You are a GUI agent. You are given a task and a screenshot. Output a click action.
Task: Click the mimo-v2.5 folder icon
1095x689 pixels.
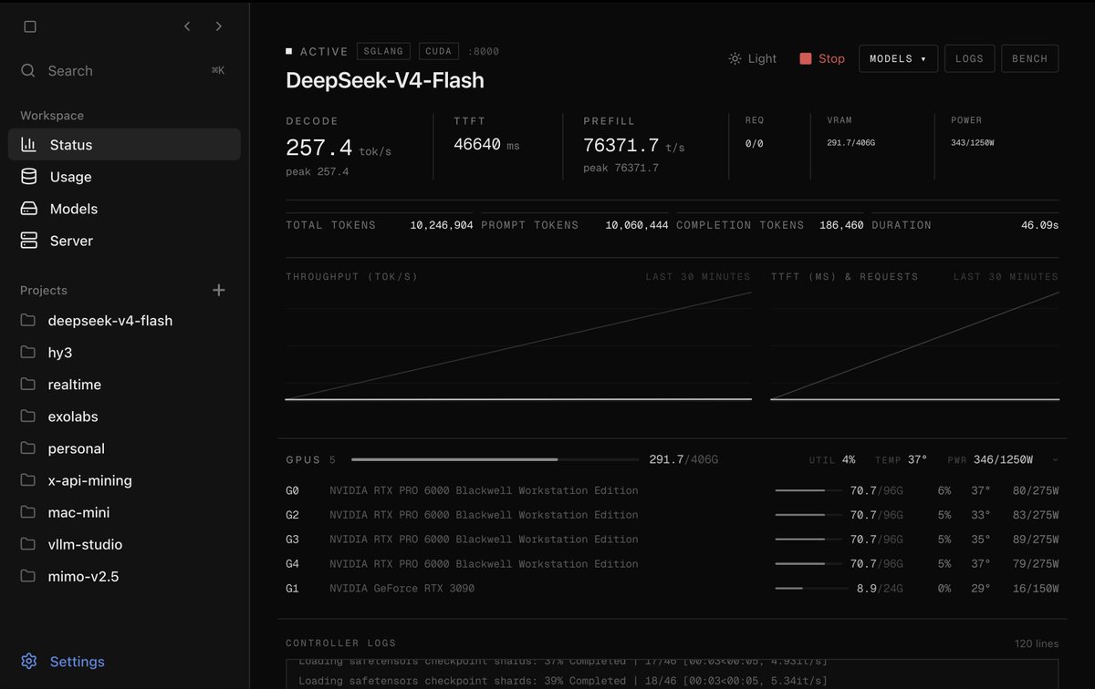point(28,576)
